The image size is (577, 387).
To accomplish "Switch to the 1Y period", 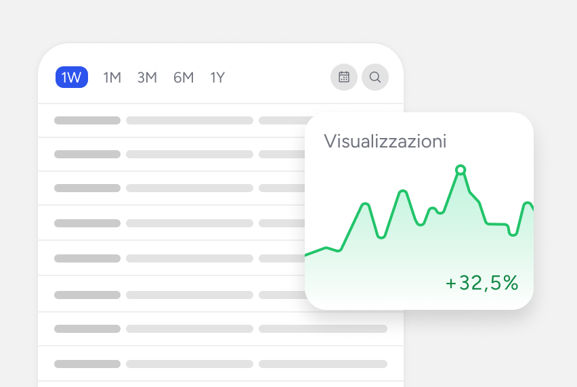I will (217, 78).
